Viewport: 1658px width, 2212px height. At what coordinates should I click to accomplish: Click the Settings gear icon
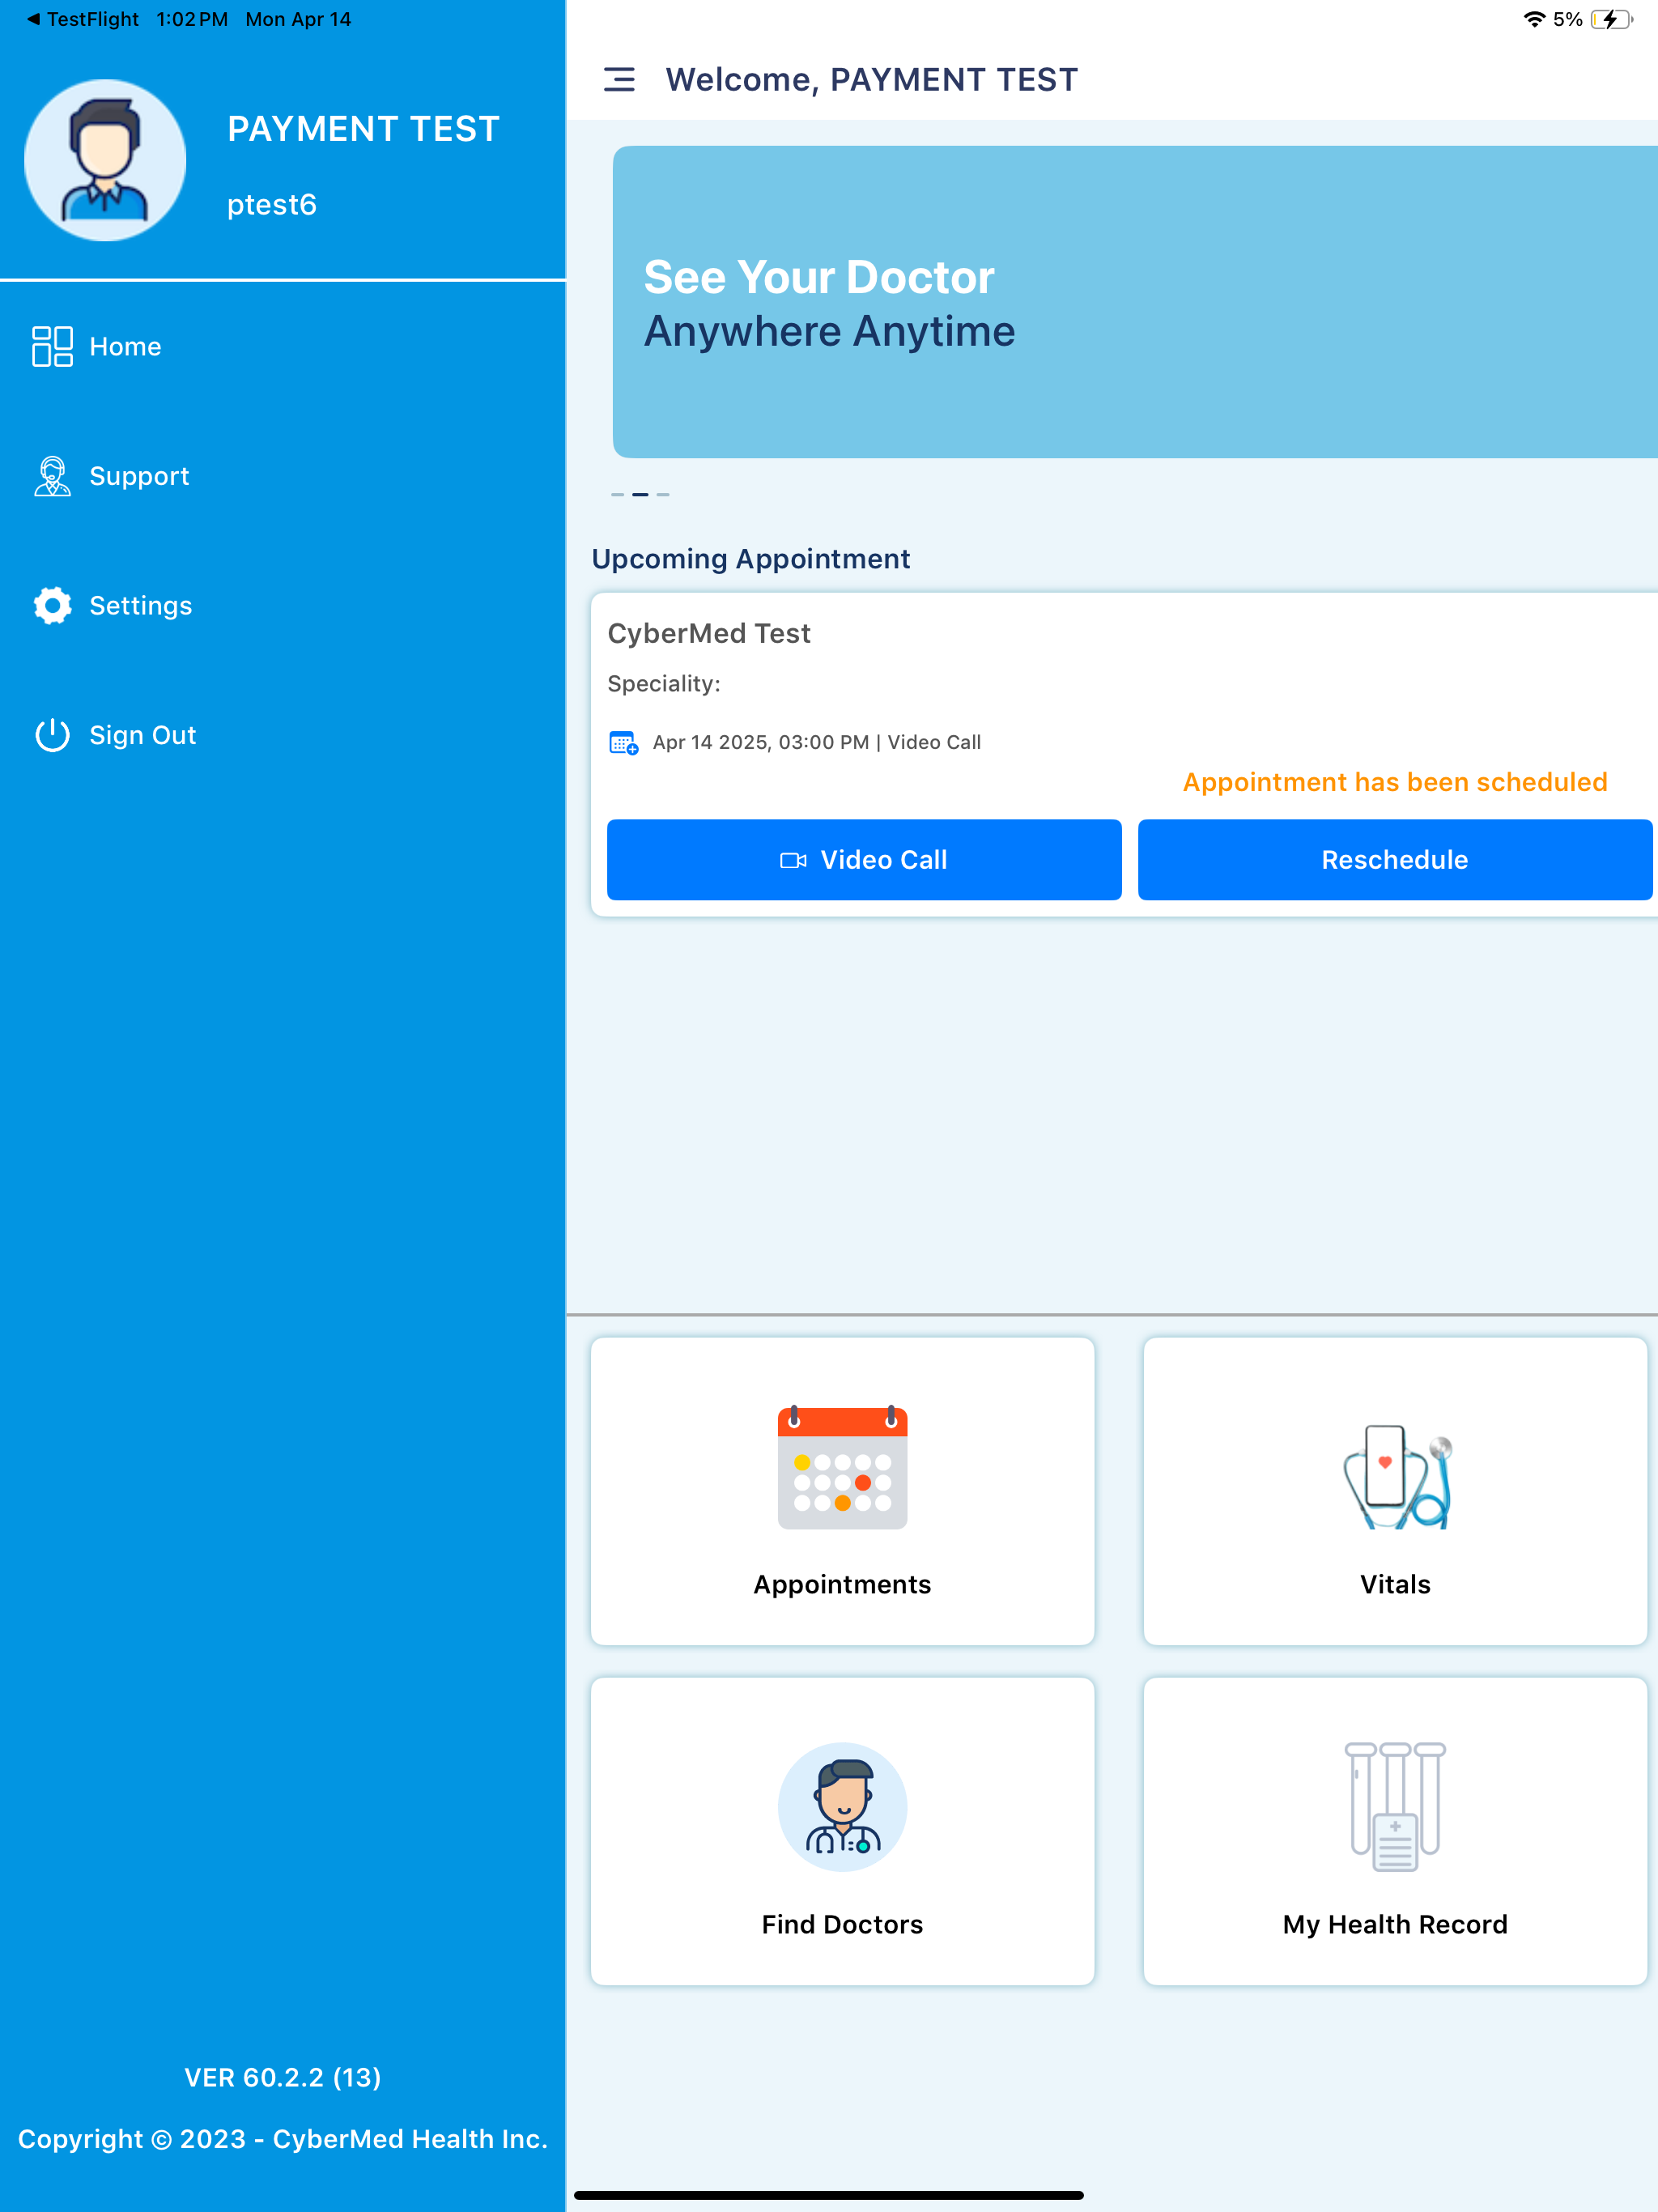(52, 605)
